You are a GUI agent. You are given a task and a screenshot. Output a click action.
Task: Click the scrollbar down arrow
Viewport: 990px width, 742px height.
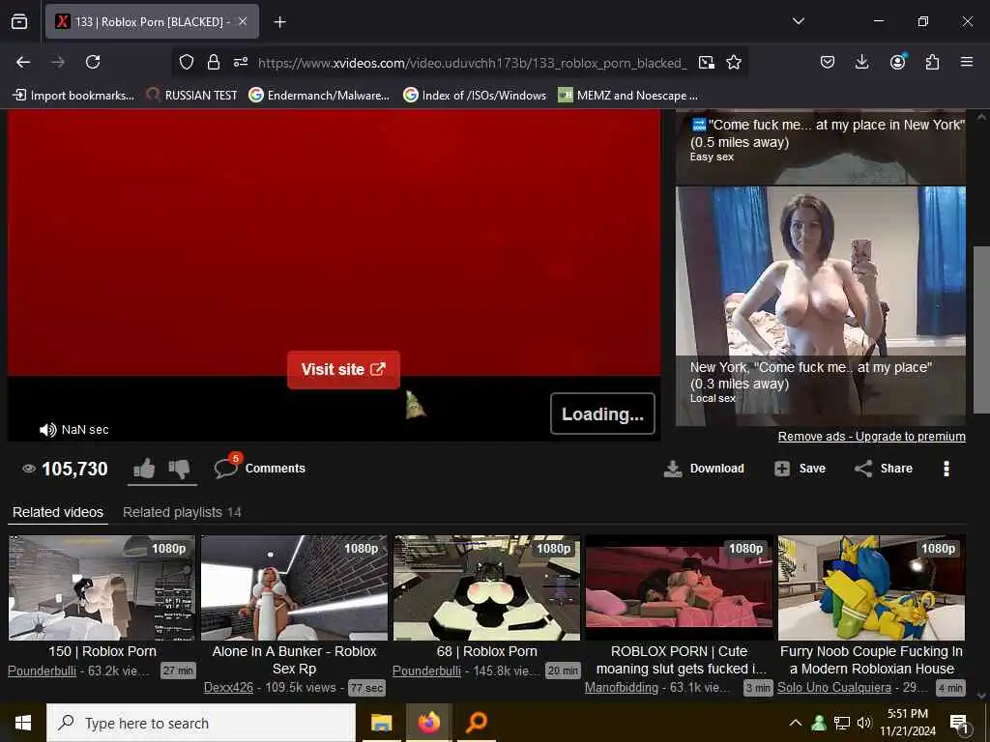coord(981,696)
